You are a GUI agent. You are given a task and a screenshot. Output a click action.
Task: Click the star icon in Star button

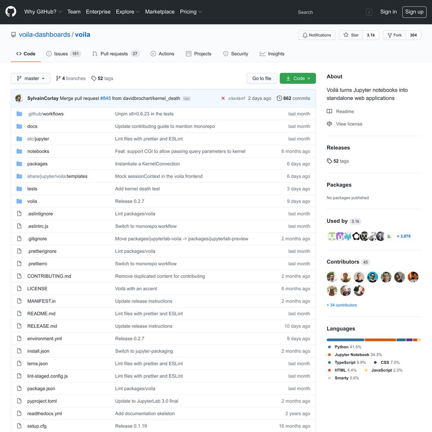[x=346, y=35]
